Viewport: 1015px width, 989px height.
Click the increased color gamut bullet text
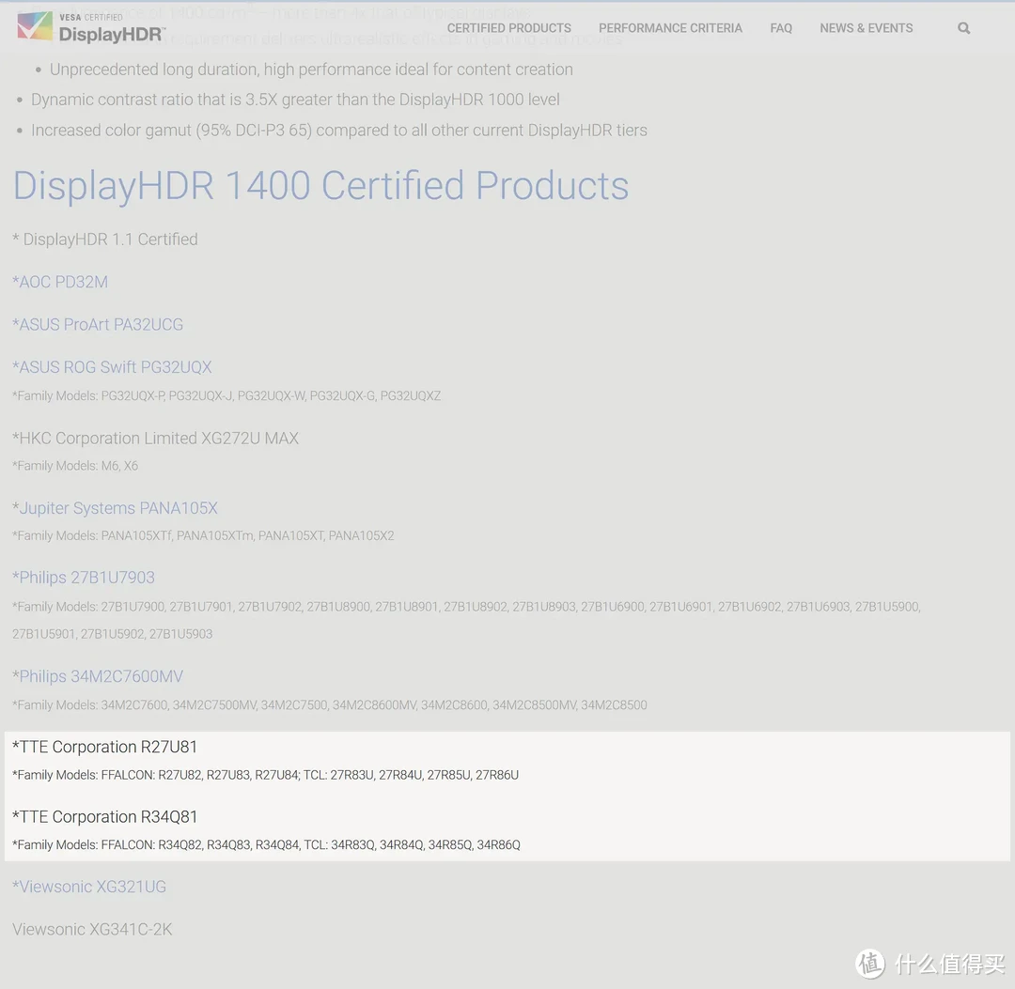coord(339,130)
